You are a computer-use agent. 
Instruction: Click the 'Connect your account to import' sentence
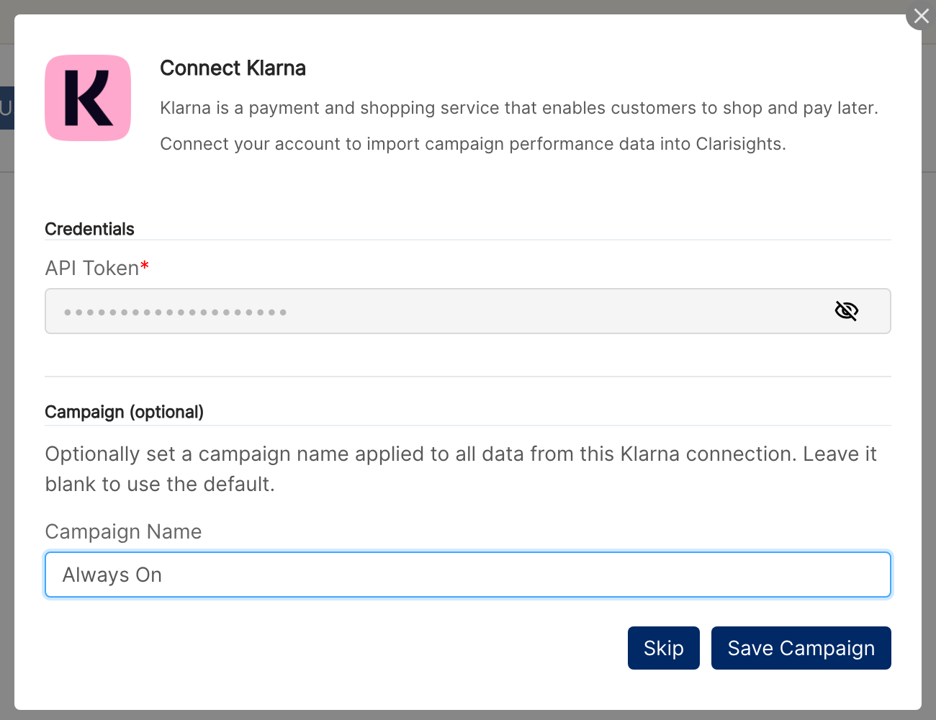473,144
